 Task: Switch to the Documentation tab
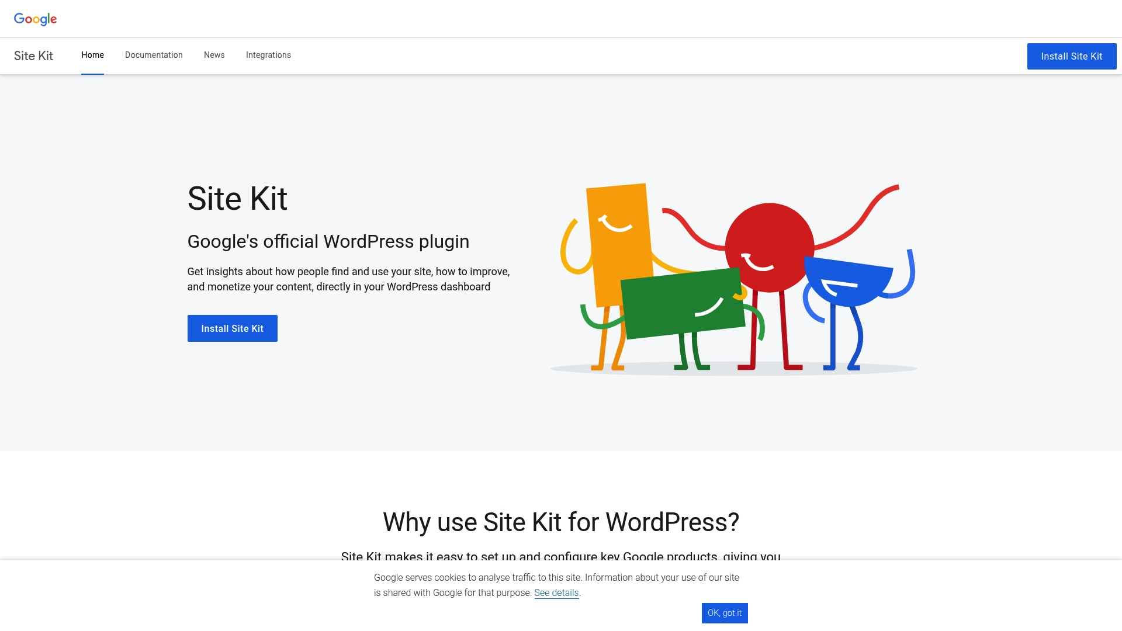pos(153,55)
